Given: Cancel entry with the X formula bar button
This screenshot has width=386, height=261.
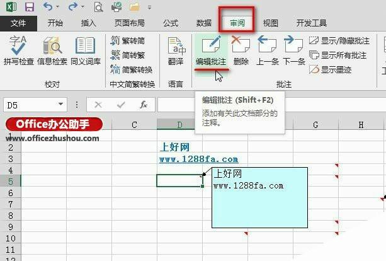Looking at the screenshot, I should click(x=98, y=105).
